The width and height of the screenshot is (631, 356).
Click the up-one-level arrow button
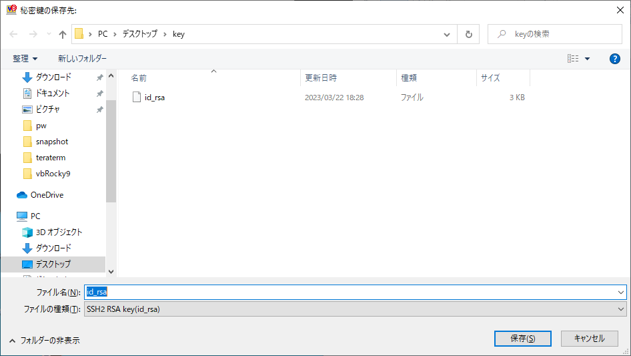point(63,34)
